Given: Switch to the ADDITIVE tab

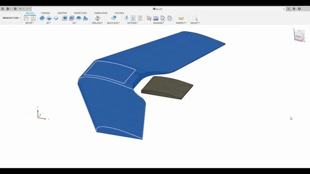Looking at the screenshot, I should (x=62, y=13).
